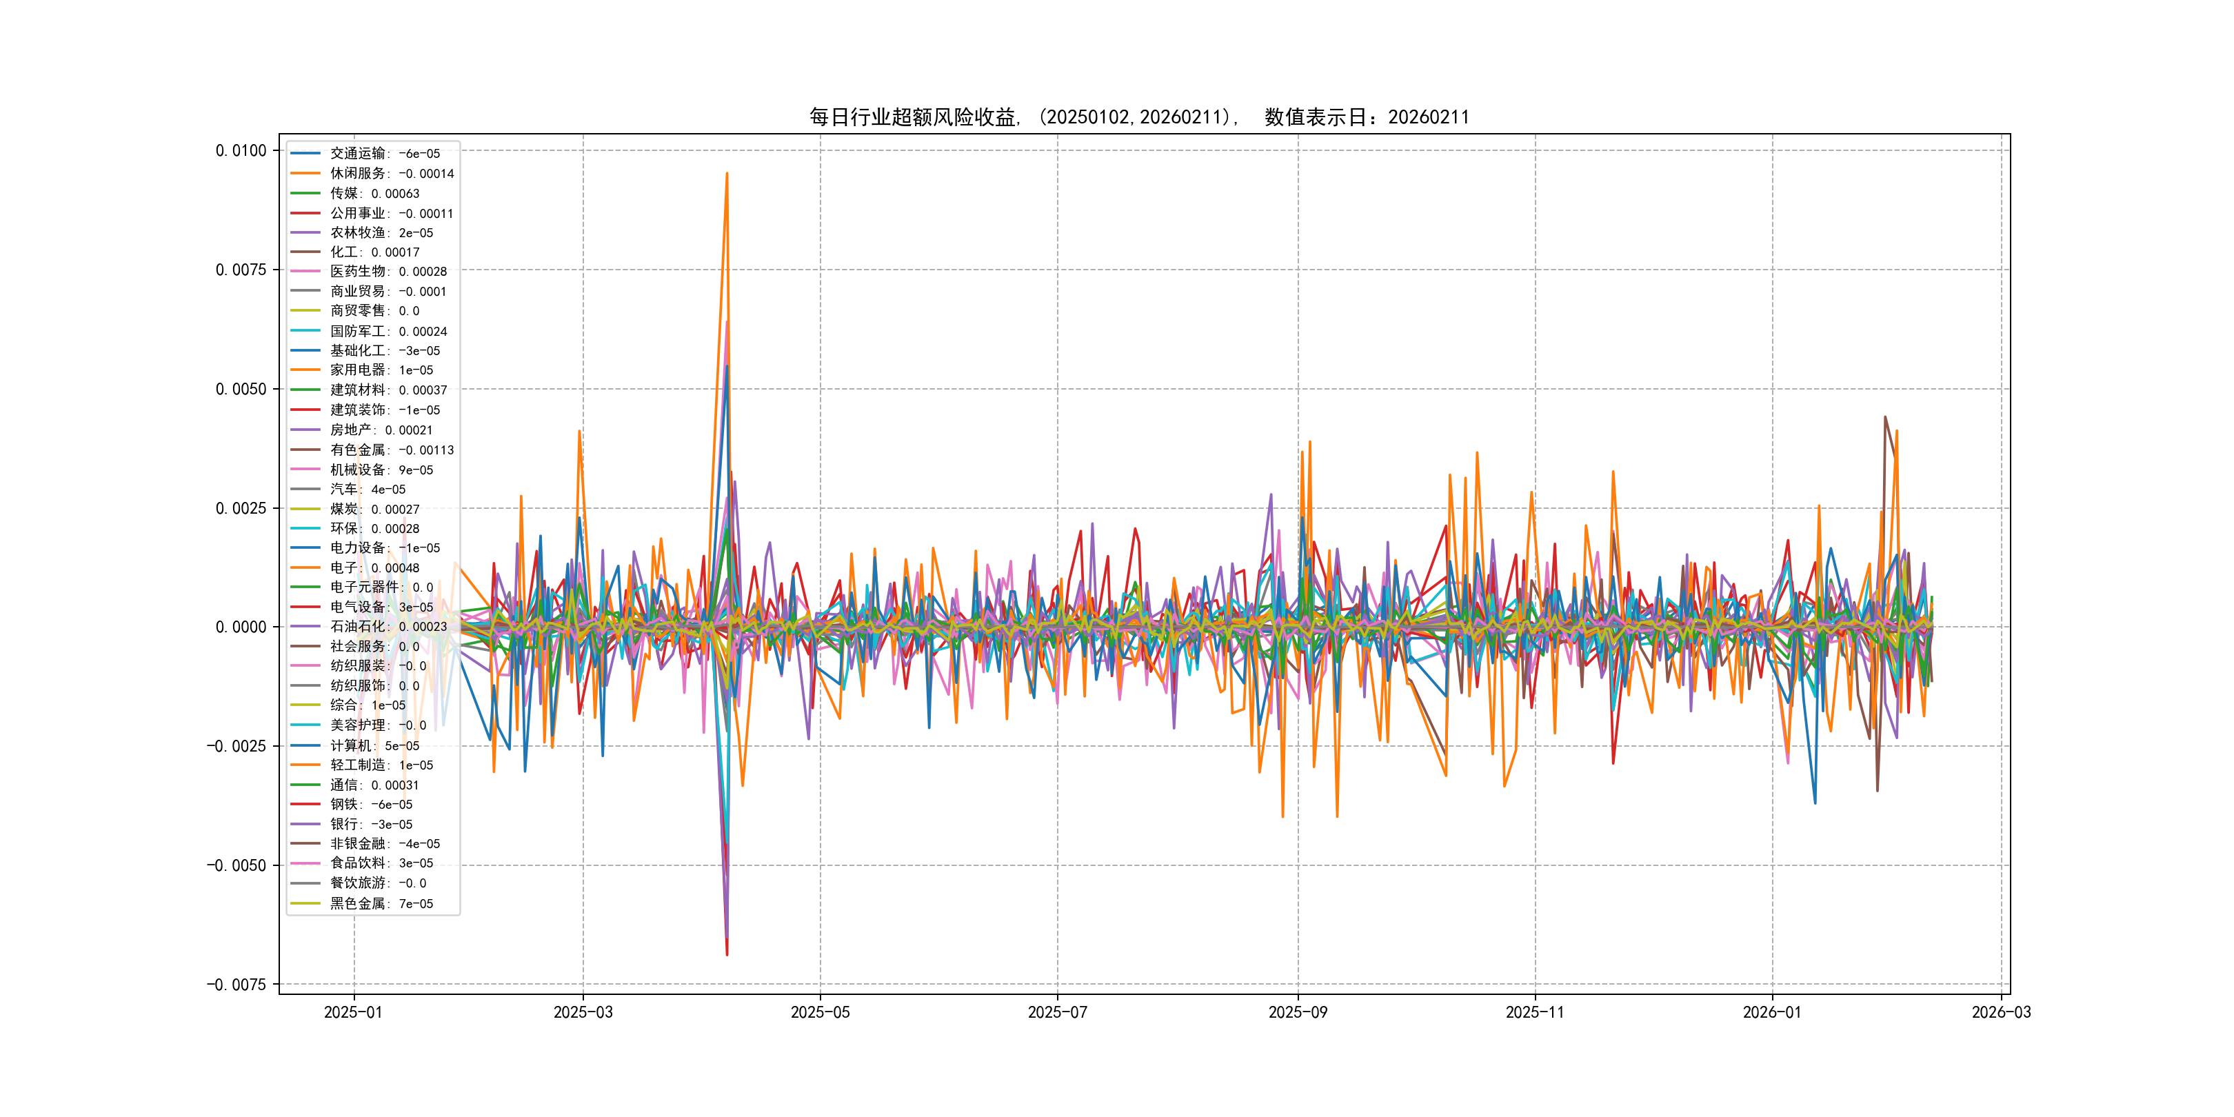The height and width of the screenshot is (1117, 2234).
Task: Click the 0.0100 y-axis tick label
Action: (x=241, y=151)
